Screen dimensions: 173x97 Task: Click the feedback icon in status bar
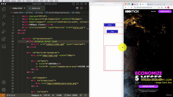(81, 95)
